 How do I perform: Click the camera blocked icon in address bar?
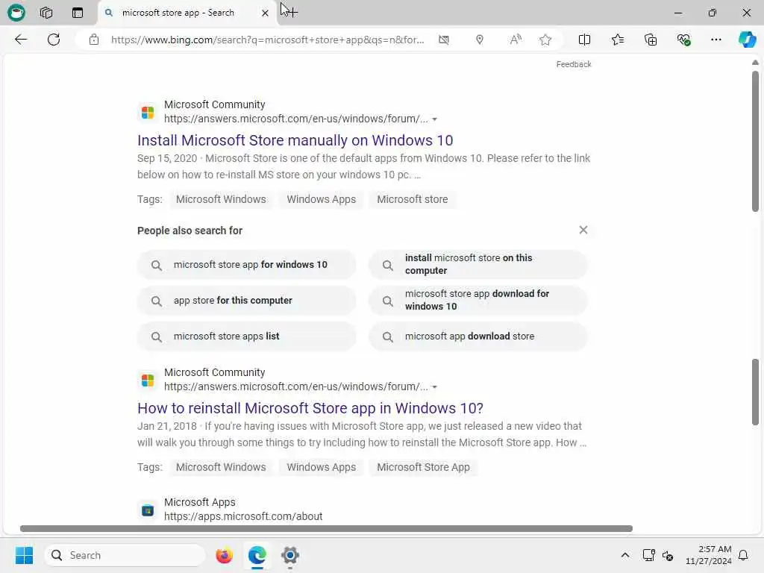[x=444, y=40]
